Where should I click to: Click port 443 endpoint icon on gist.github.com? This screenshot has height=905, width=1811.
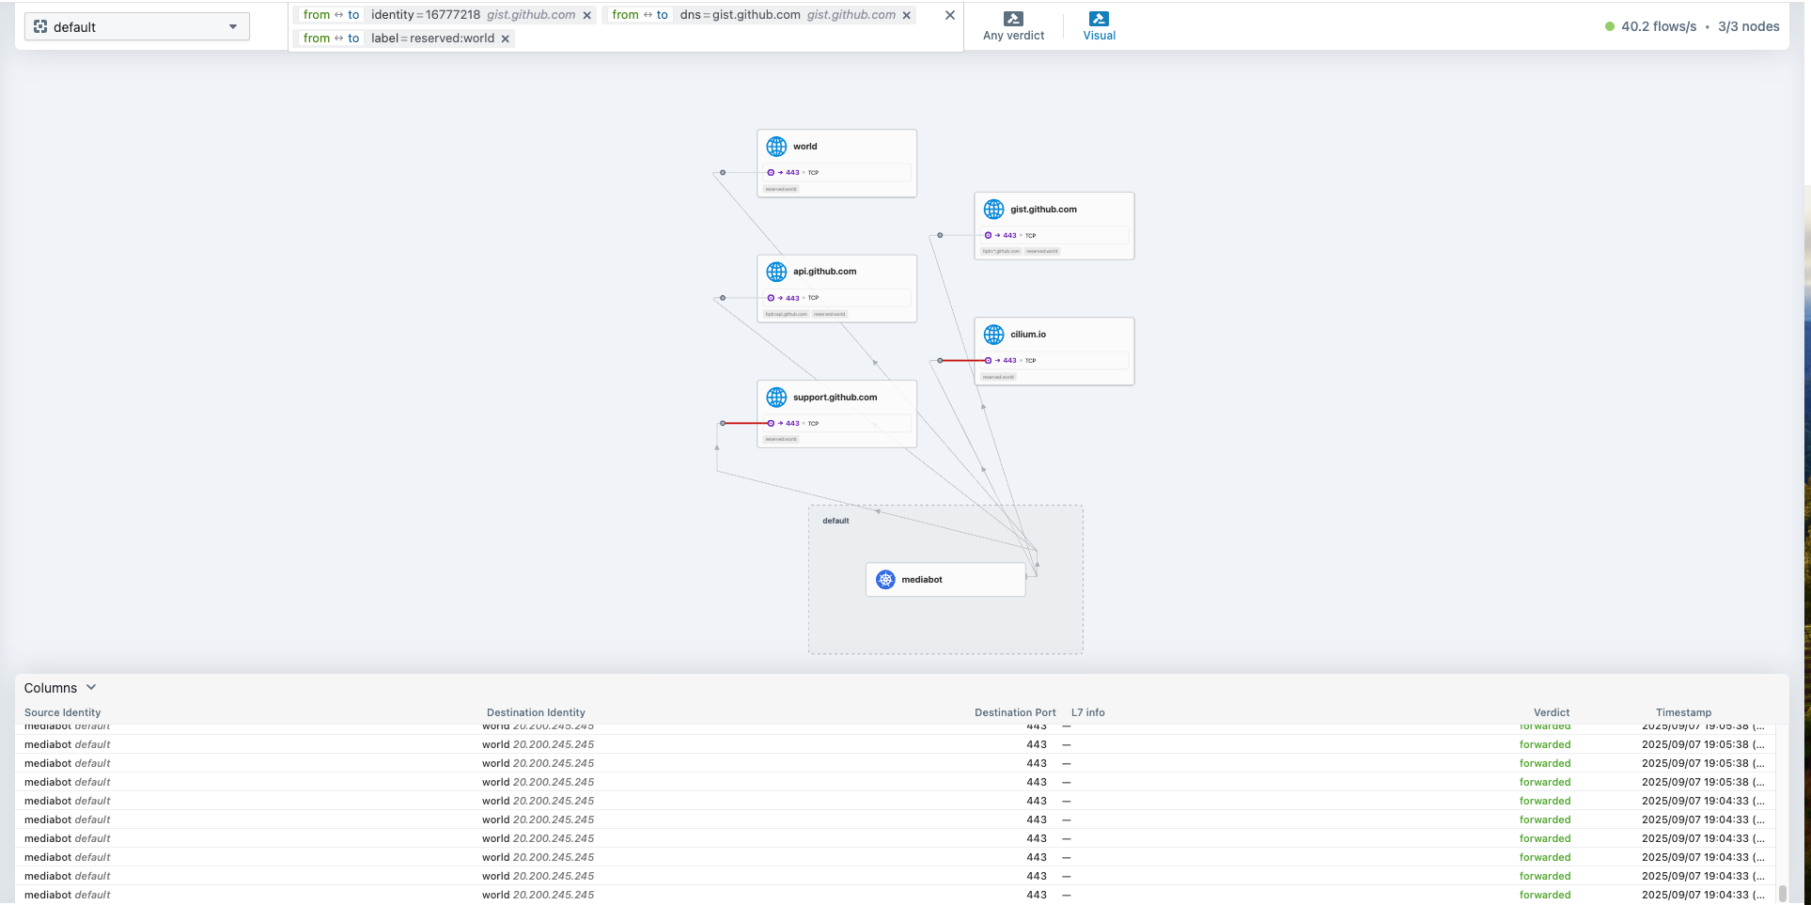988,236
